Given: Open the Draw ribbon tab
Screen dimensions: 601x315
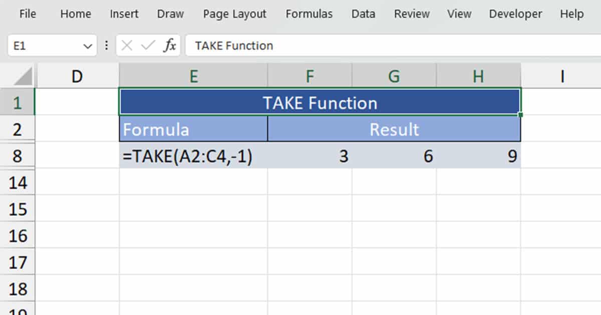Looking at the screenshot, I should pos(170,14).
